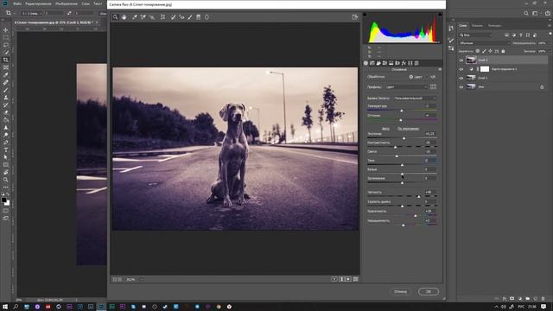Image resolution: width=553 pixels, height=311 pixels.
Task: Open the Баланс белого (White Balance) dropdown
Action: coord(415,98)
